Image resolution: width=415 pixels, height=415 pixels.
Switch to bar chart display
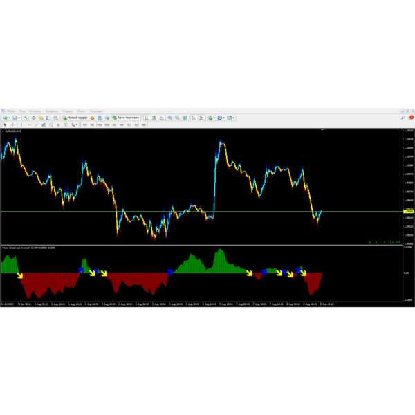tap(147, 118)
